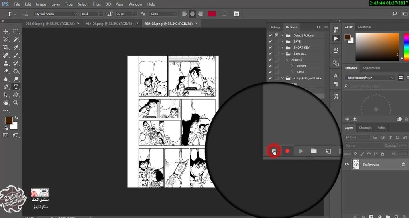Select the Rectangular Marquee tool
This screenshot has height=218, width=409.
pyautogui.click(x=16, y=32)
